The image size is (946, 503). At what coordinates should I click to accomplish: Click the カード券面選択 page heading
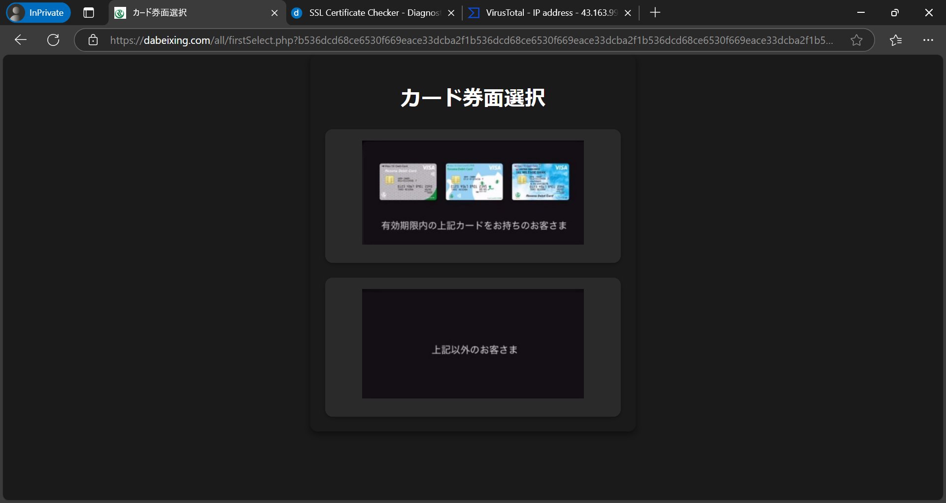point(473,98)
